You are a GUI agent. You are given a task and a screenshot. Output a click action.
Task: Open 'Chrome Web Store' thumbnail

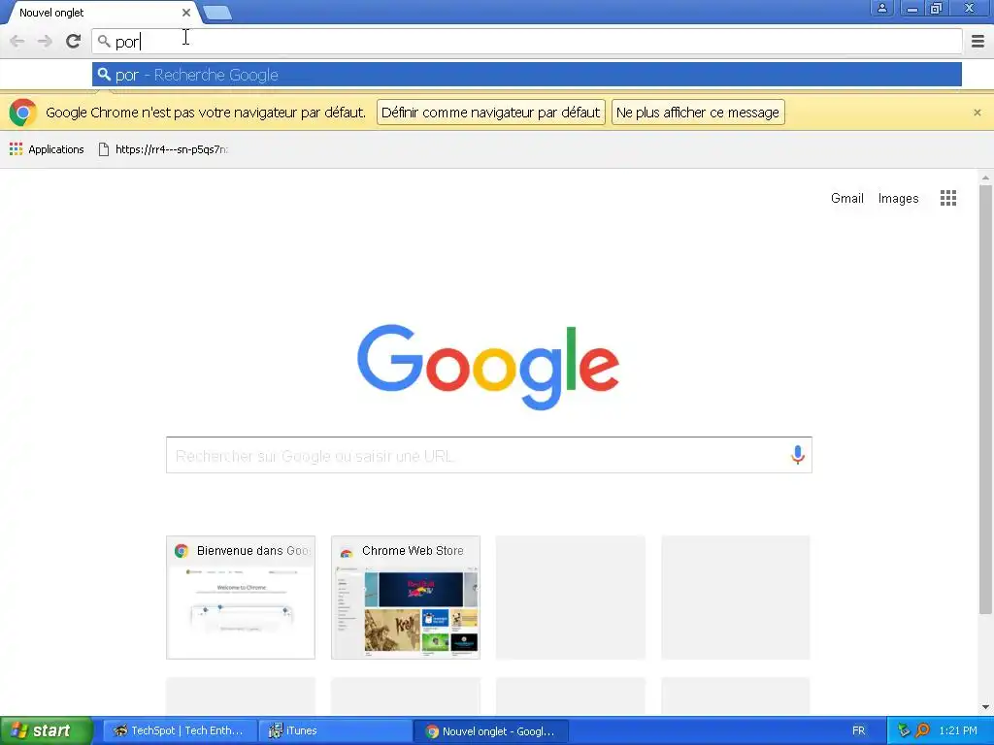pyautogui.click(x=406, y=598)
